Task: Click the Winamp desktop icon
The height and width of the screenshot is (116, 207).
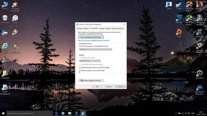Action: tap(15, 33)
